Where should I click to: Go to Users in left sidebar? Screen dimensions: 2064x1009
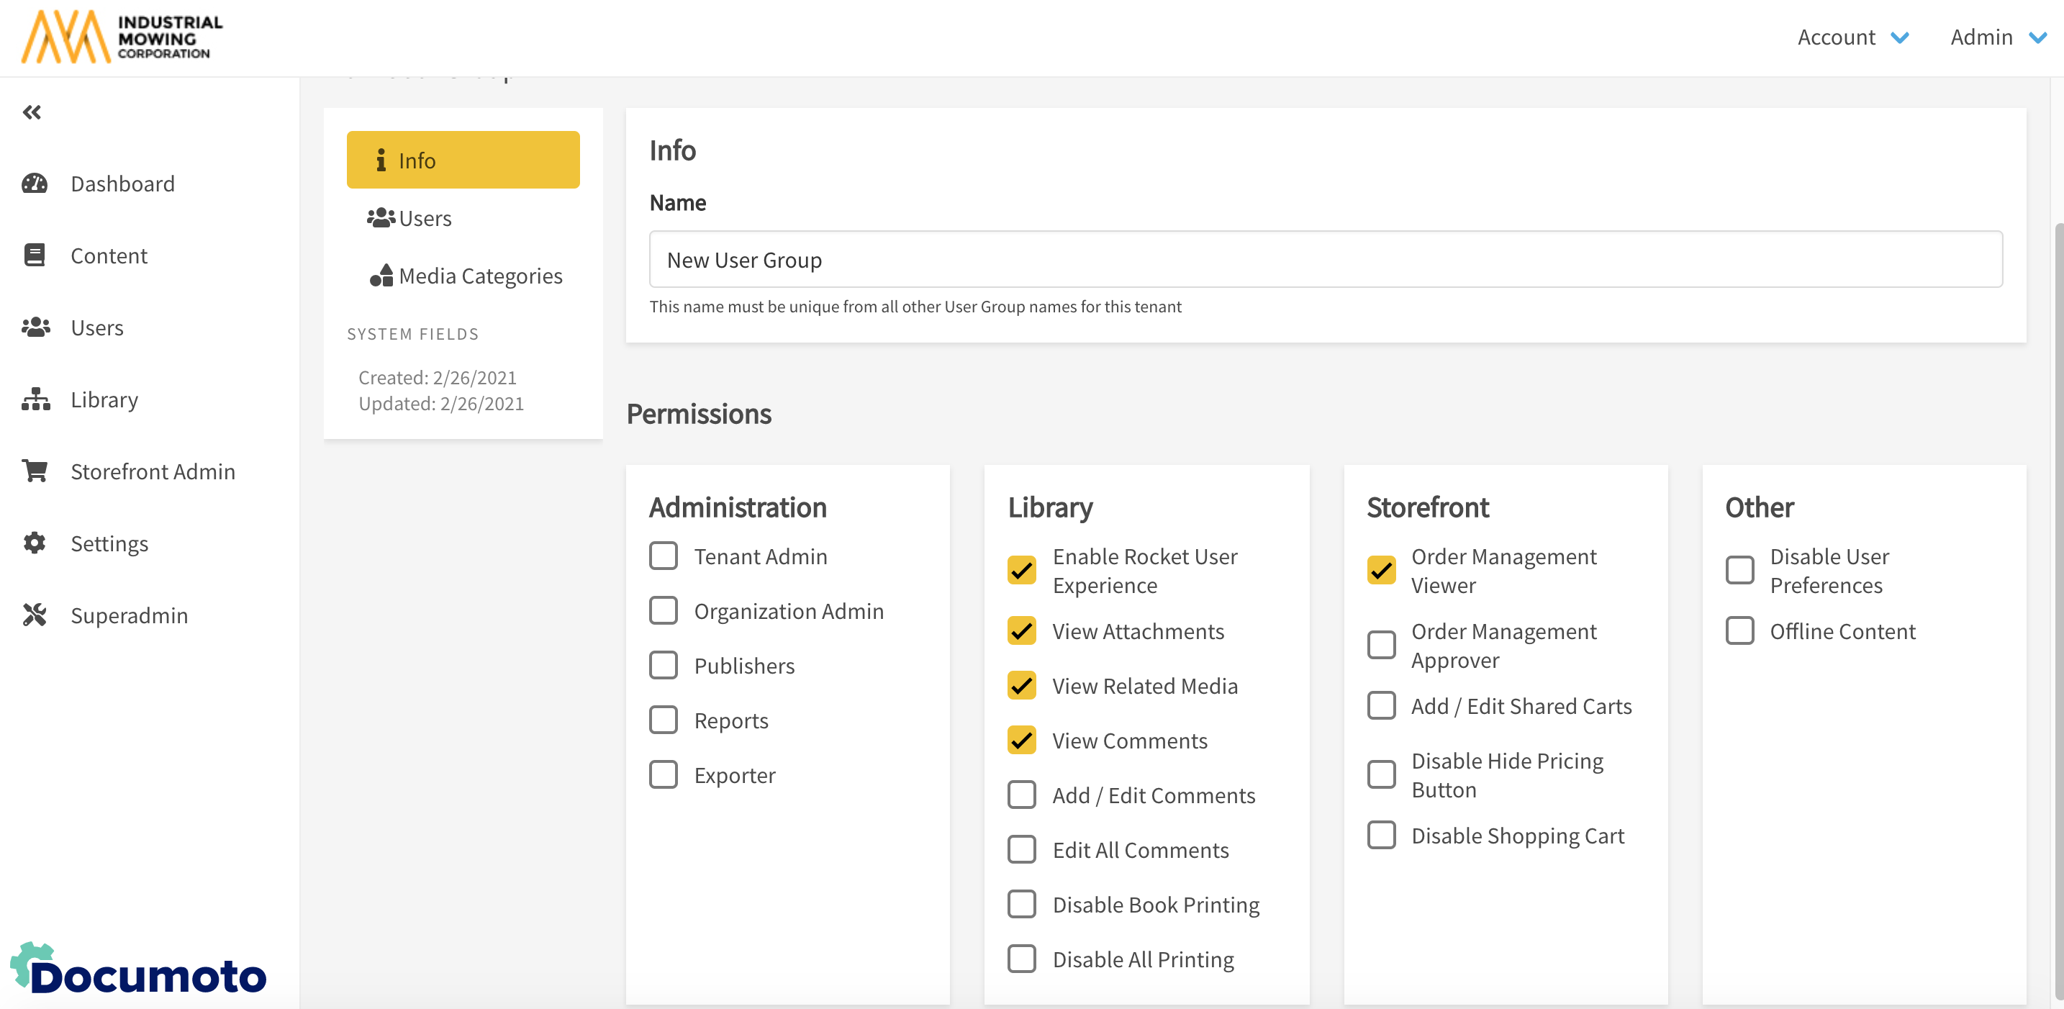click(96, 327)
